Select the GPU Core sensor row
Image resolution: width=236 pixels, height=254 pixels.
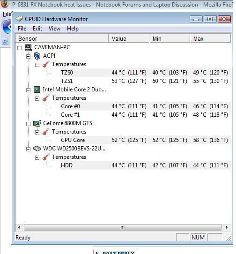(145, 140)
